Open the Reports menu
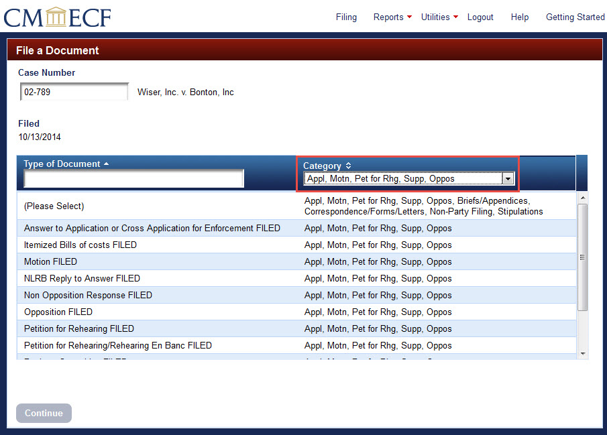This screenshot has height=435, width=607. pyautogui.click(x=388, y=17)
